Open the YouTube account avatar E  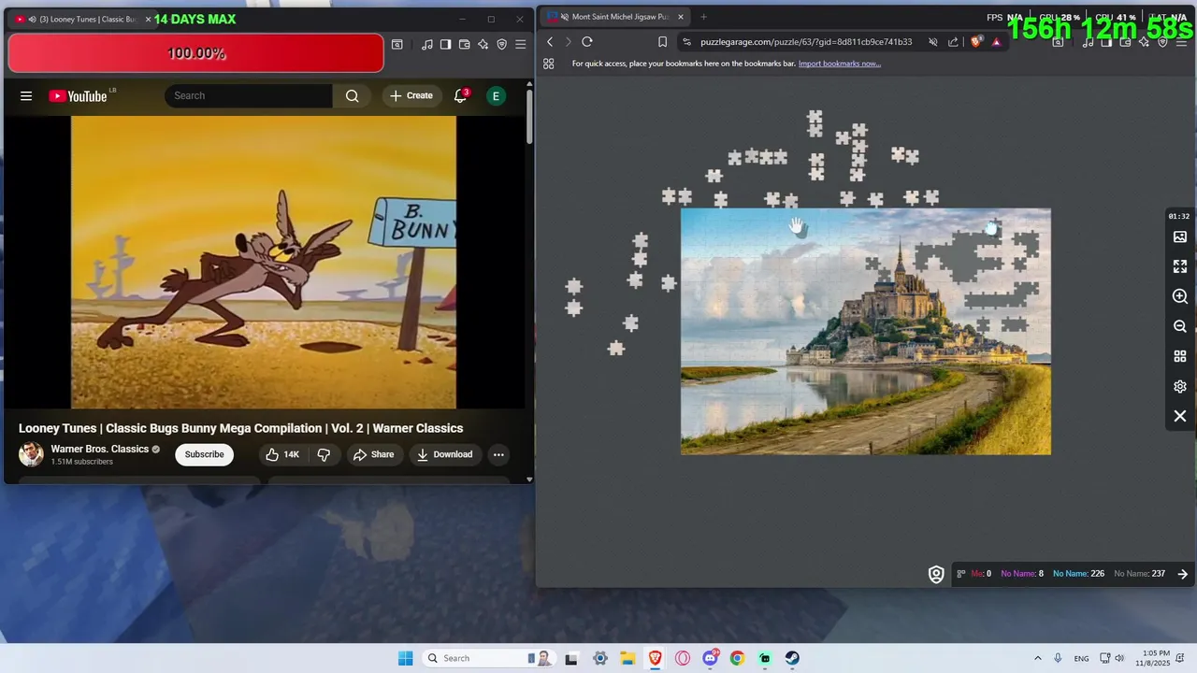[x=496, y=95]
